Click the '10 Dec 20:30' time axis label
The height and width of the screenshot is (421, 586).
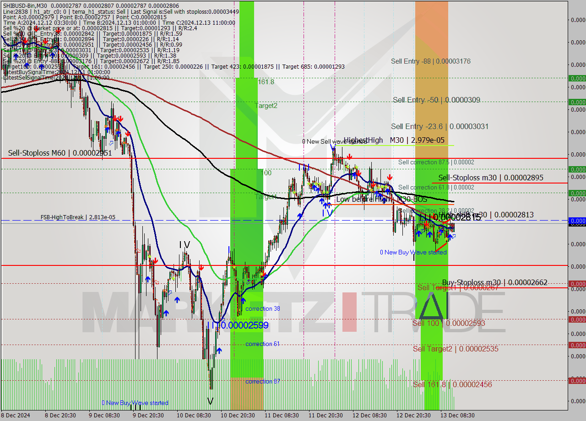(x=238, y=416)
